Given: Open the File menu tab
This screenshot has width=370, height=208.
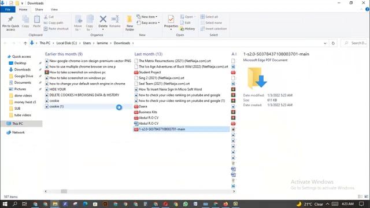Looking at the screenshot, I should tap(8, 9).
